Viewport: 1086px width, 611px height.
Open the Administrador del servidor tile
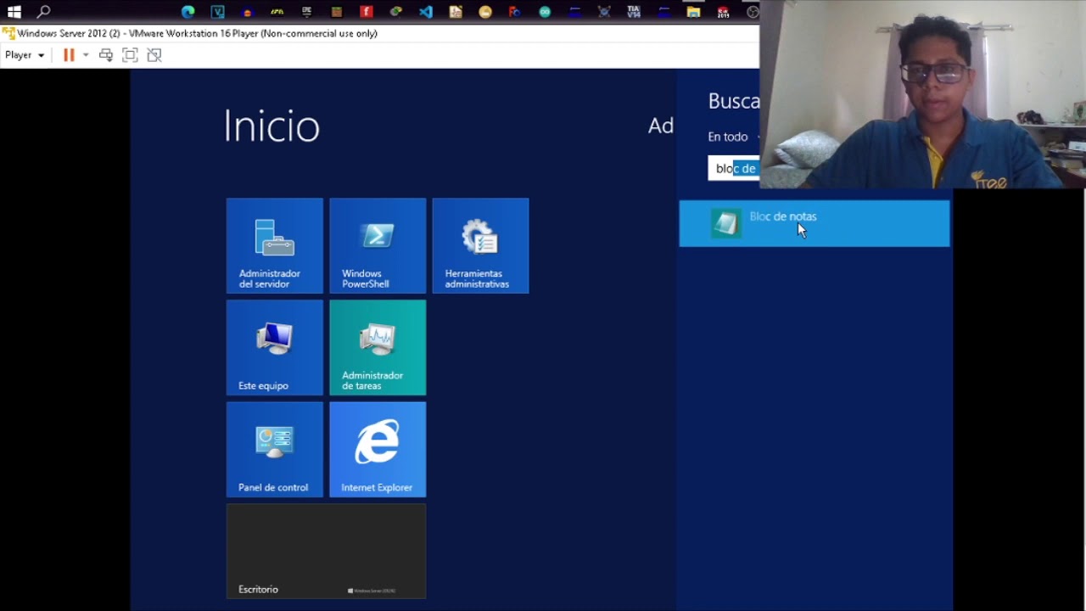(274, 245)
